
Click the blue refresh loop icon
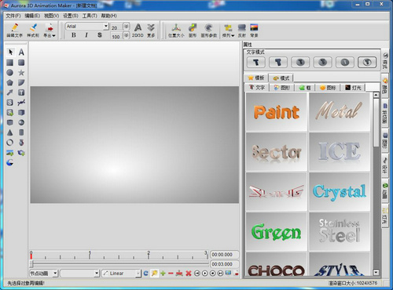pyautogui.click(x=146, y=274)
